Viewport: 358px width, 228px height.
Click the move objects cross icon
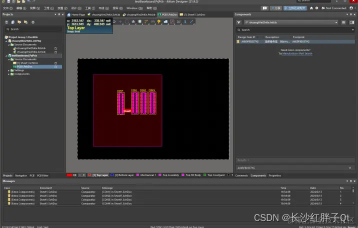(120, 21)
